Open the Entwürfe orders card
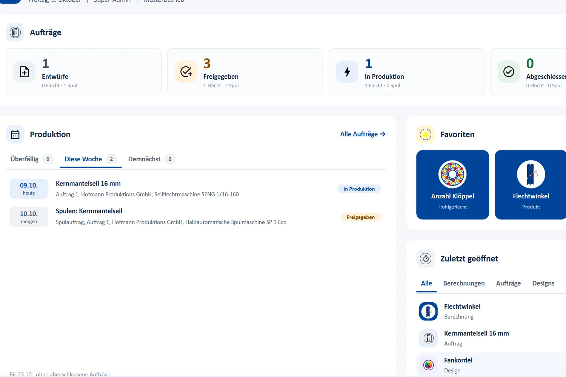566x377 pixels. tap(84, 72)
